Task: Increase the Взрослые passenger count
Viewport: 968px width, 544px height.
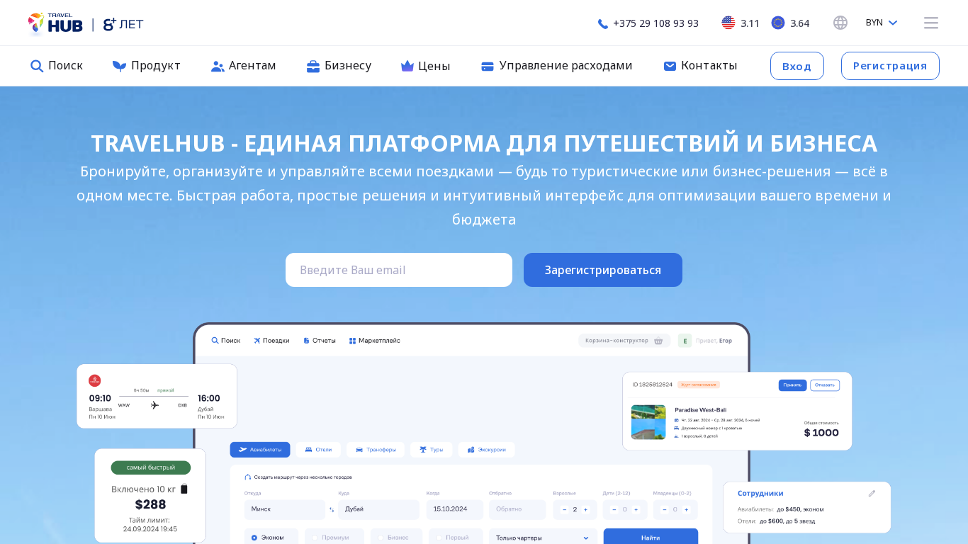Action: tap(585, 509)
